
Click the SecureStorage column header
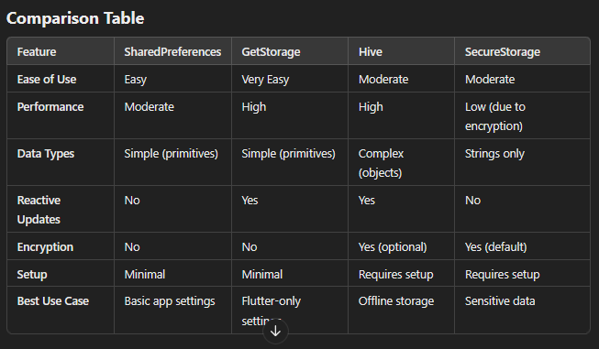point(503,52)
